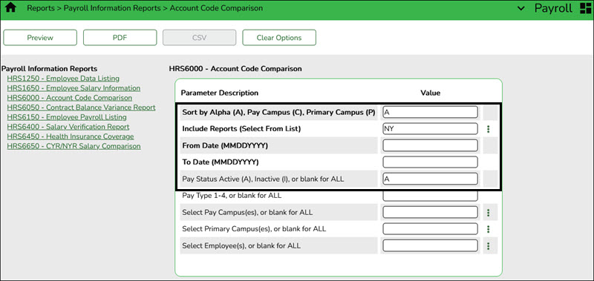
Task: Expand the chevron dropdown next to Payroll
Action: point(521,8)
